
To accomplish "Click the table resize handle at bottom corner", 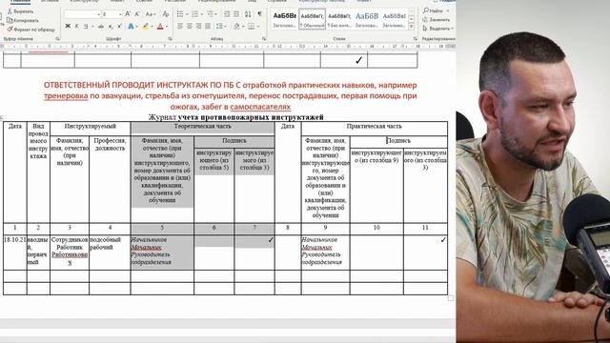I will [451, 298].
